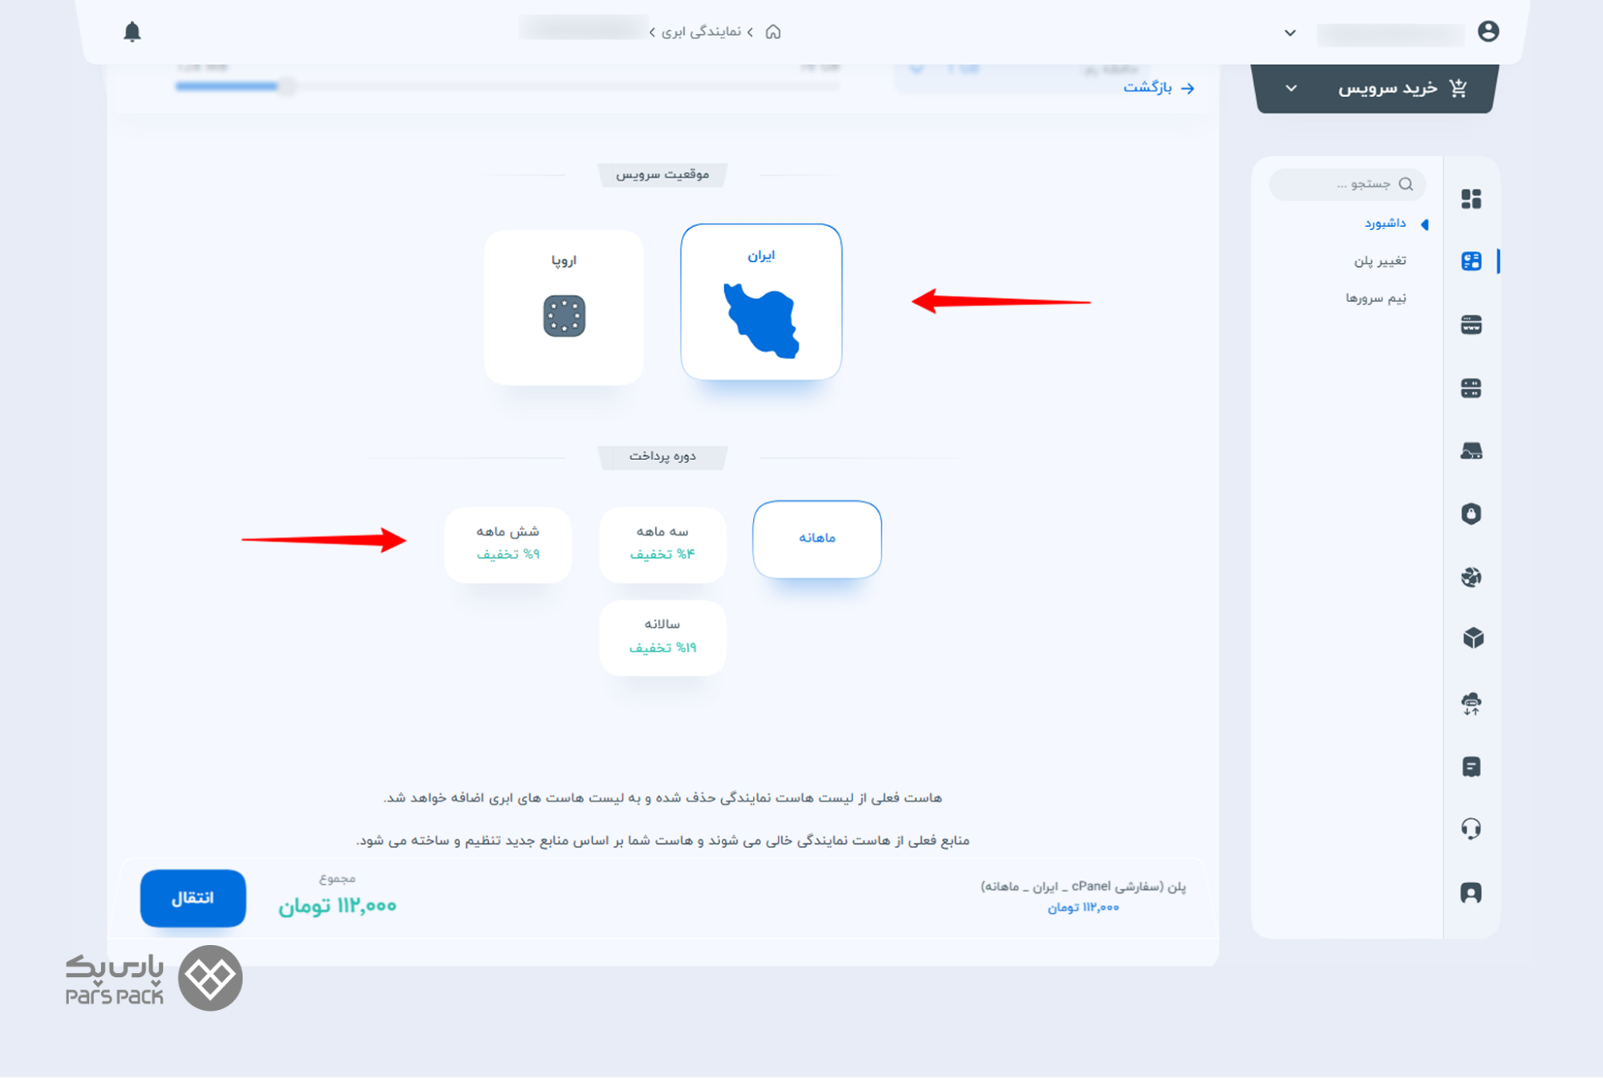Image resolution: width=1603 pixels, height=1078 pixels.
Task: Choose the yearly (سالانه) payment period
Action: pos(662,636)
